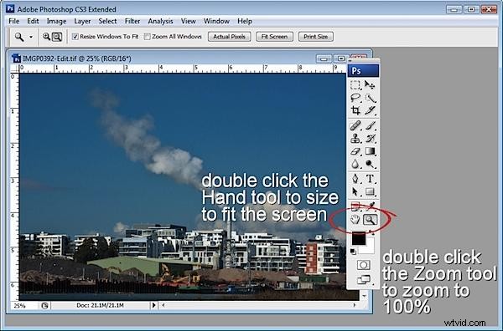
Task: Click the Actual Pixels button
Action: pos(230,37)
